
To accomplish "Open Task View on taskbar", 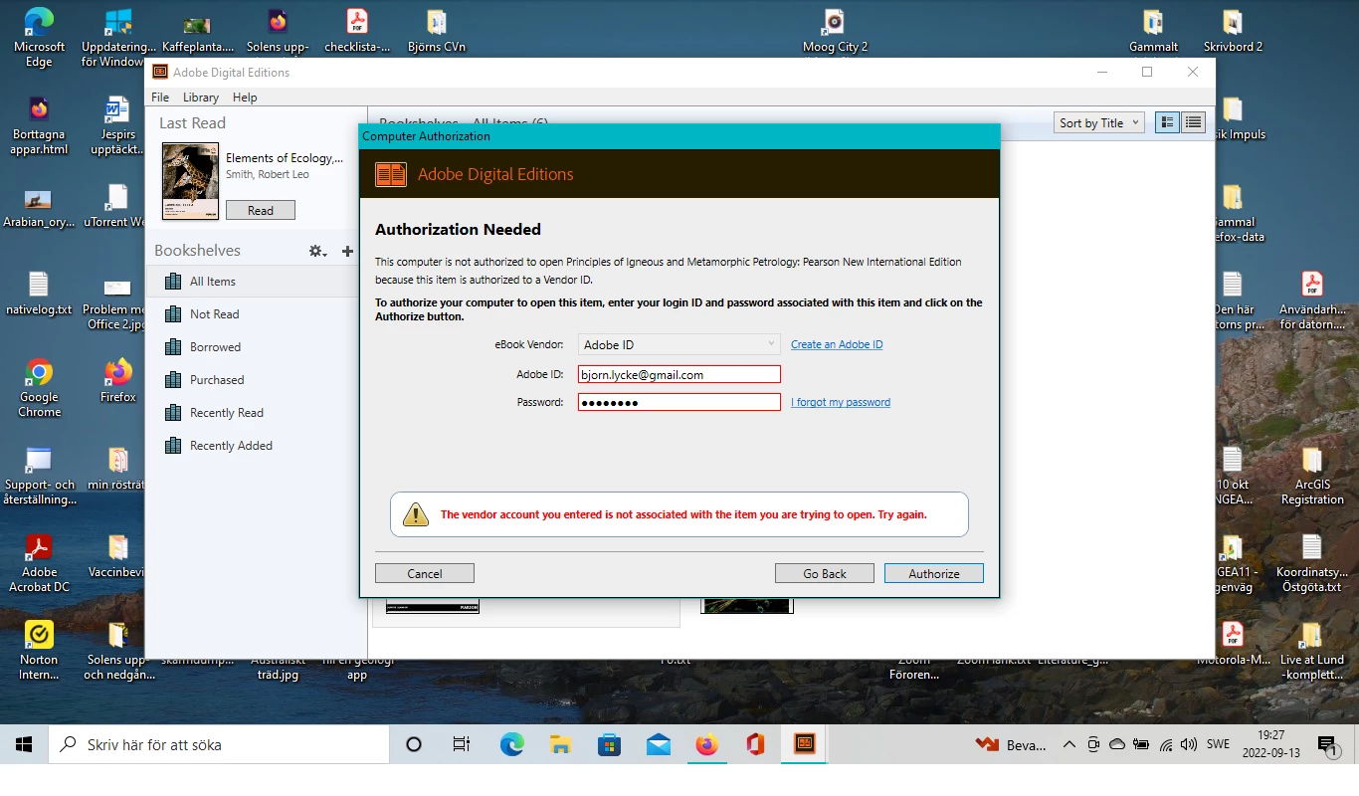I will 462,744.
